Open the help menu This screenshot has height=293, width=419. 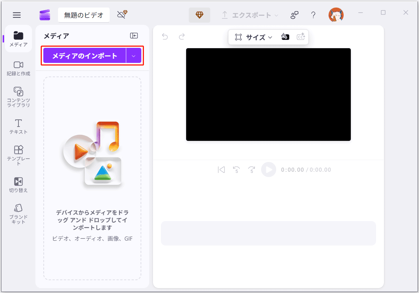click(x=313, y=15)
